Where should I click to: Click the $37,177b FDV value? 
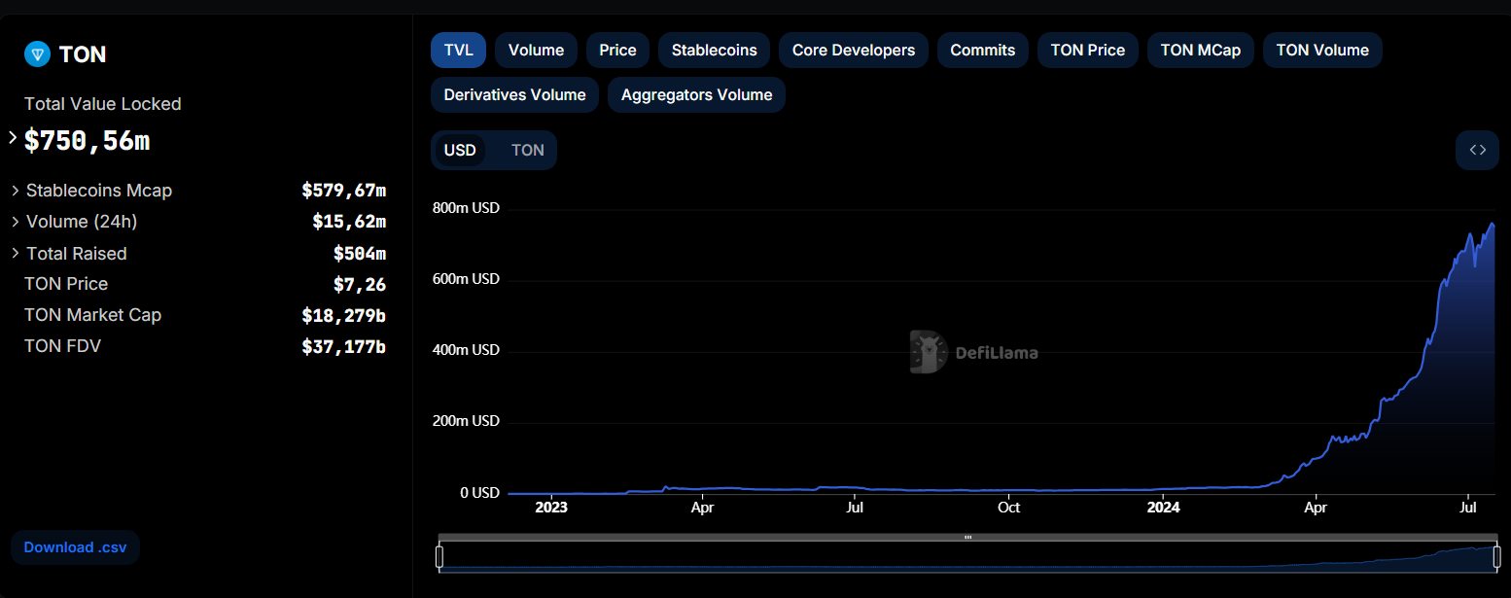tap(344, 347)
